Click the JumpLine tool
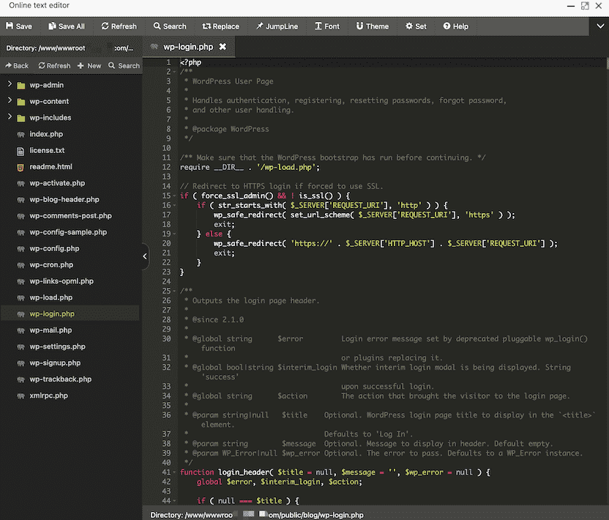 tap(277, 26)
